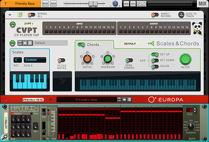Viewport: 209px width, 142px height.
Task: Click the small MIX button beside SEQ
Action: (x=133, y=4)
